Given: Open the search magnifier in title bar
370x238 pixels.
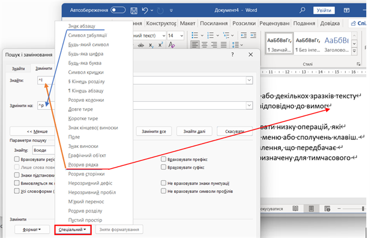Looking at the screenshot, I should coord(303,10).
